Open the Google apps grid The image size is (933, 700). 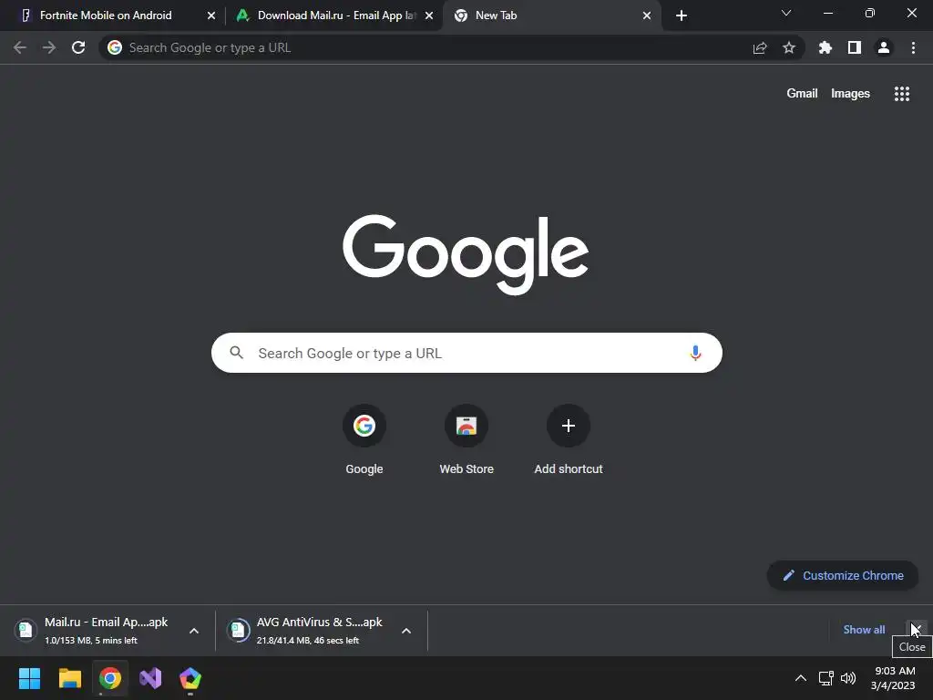pyautogui.click(x=902, y=94)
